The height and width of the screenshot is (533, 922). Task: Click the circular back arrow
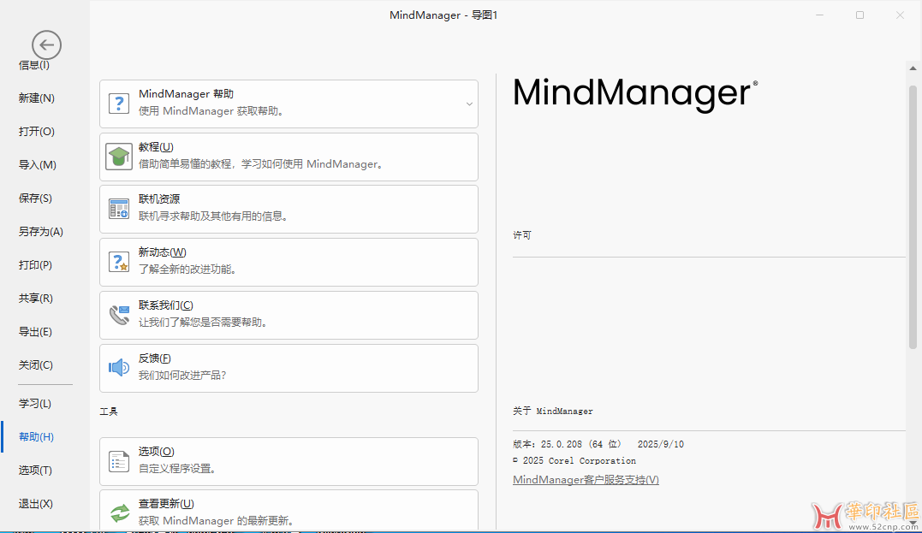pyautogui.click(x=46, y=44)
